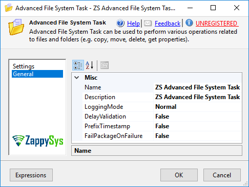Click the Alphabetical sort A-Z icon

coord(90,65)
